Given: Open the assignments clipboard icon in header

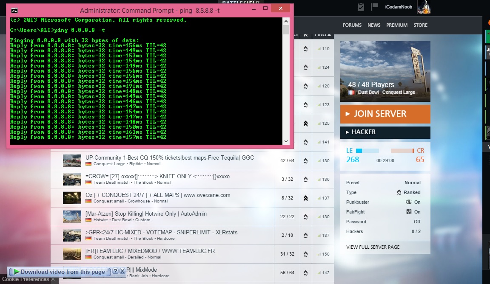Looking at the screenshot, I should (361, 7).
